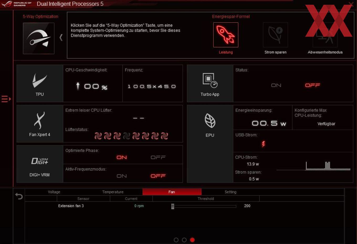Start 5-Way Optimization speedometer icon

pyautogui.click(x=39, y=38)
